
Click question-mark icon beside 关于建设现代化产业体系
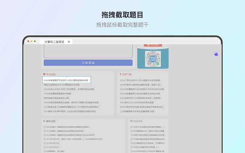(x=132, y=143)
